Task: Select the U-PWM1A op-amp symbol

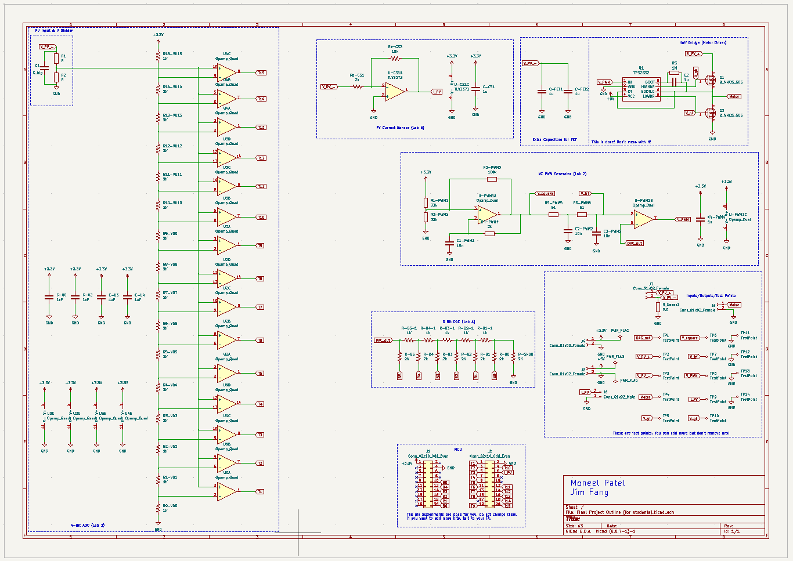Action: pos(486,214)
